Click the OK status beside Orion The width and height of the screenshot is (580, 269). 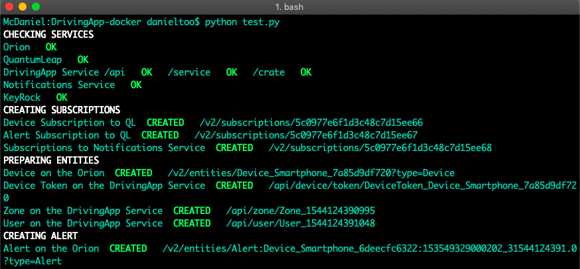[x=51, y=47]
